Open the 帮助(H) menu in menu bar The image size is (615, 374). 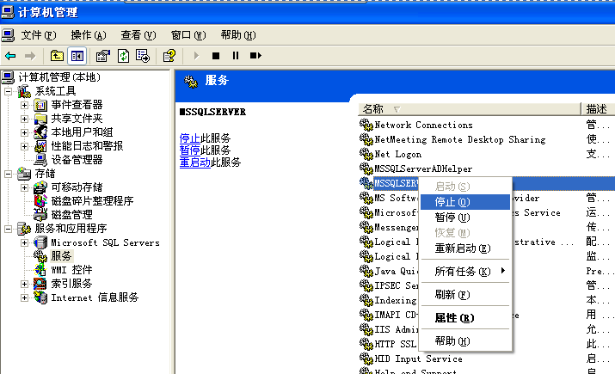tap(238, 35)
